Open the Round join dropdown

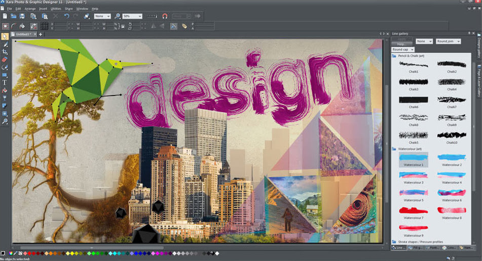(448, 41)
